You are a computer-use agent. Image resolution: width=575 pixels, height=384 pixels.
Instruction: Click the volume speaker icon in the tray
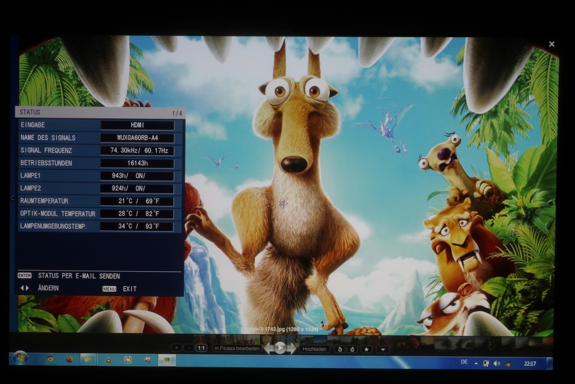click(x=496, y=363)
